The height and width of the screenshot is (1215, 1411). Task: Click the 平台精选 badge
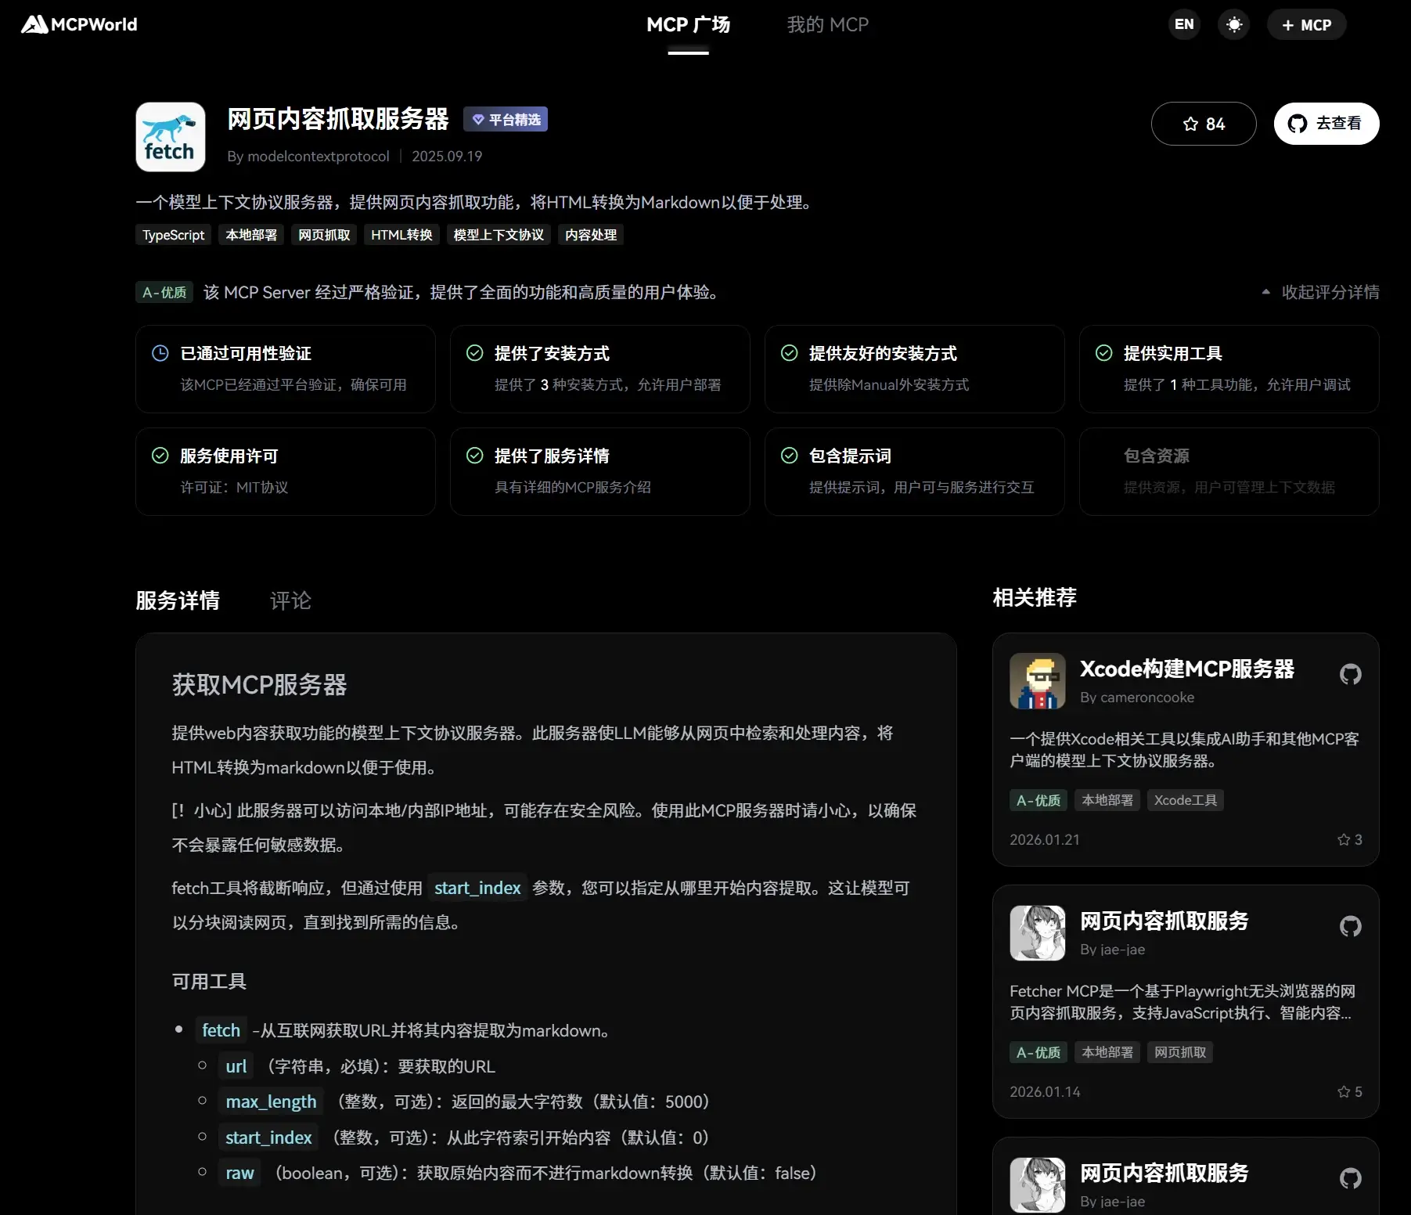(x=506, y=120)
